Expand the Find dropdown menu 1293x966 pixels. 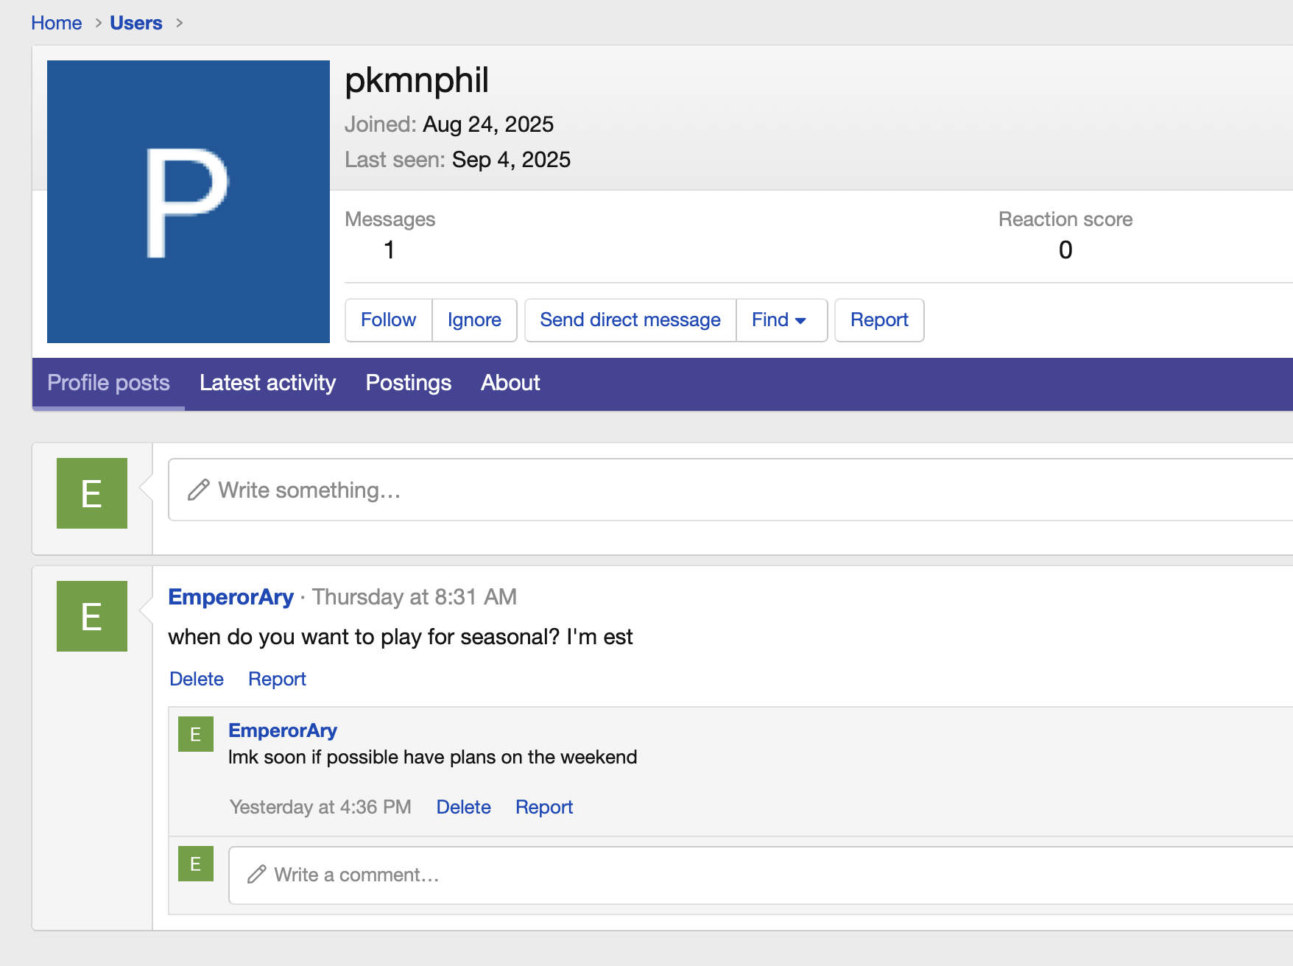pyautogui.click(x=781, y=320)
